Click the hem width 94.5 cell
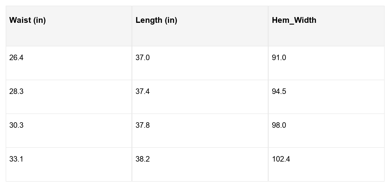 (x=279, y=92)
